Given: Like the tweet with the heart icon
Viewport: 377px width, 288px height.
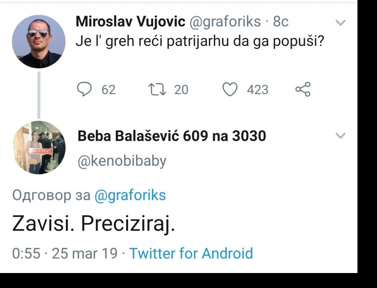Looking at the screenshot, I should [x=230, y=89].
